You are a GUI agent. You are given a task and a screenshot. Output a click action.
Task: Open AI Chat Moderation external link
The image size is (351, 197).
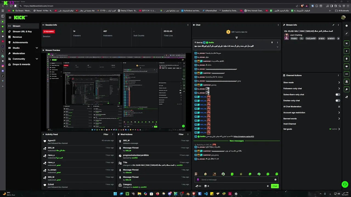339,107
